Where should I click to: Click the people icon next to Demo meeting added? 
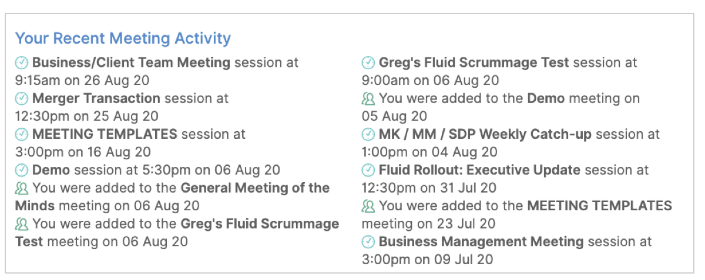[368, 98]
